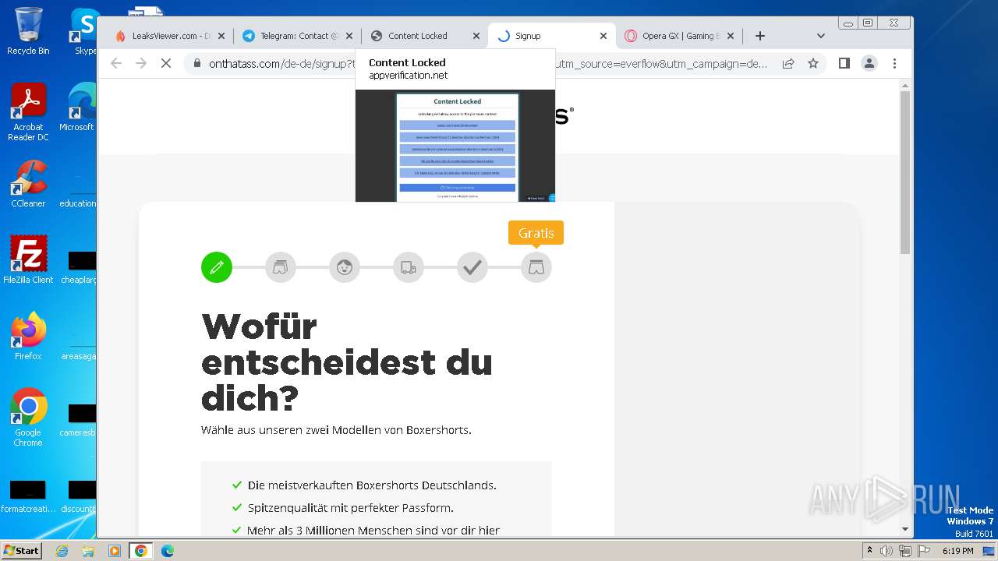This screenshot has width=998, height=561.
Task: Close the Signup tab
Action: 603,36
